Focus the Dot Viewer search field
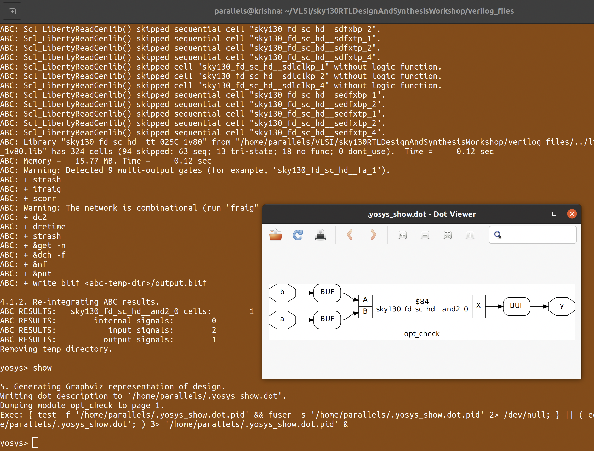The height and width of the screenshot is (451, 594). [x=537, y=235]
